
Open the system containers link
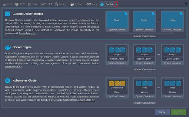pos(79,20)
